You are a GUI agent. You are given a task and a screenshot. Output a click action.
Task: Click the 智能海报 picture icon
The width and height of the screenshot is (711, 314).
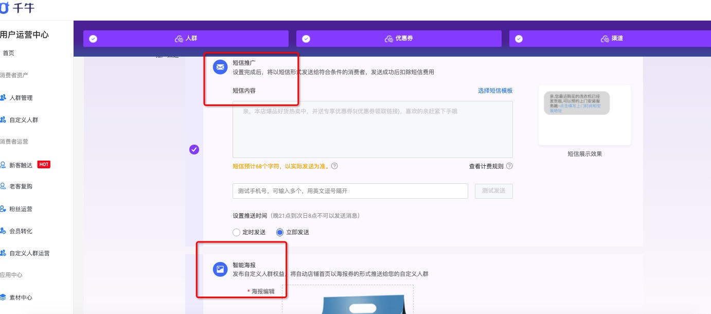220,269
